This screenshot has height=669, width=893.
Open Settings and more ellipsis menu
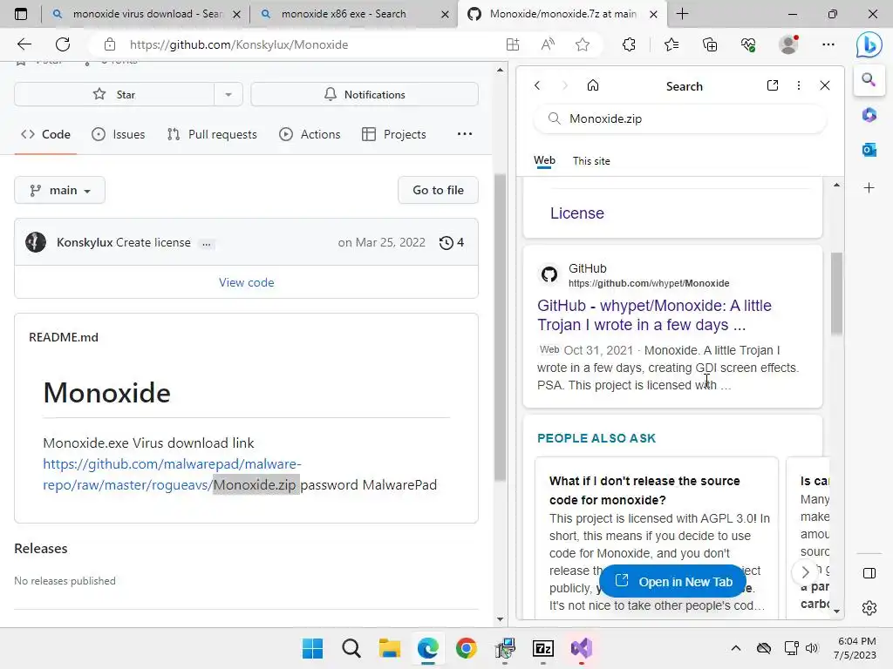(828, 44)
